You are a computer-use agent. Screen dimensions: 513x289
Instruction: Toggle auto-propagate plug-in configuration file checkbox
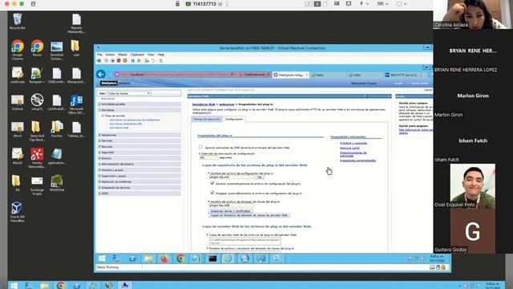pos(212,193)
